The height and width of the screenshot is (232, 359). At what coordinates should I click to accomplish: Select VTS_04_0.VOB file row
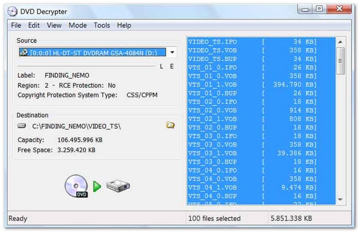[x=261, y=179]
